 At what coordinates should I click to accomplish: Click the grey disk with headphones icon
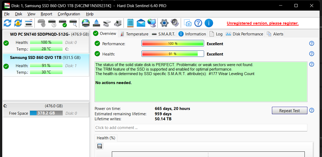(41, 23)
